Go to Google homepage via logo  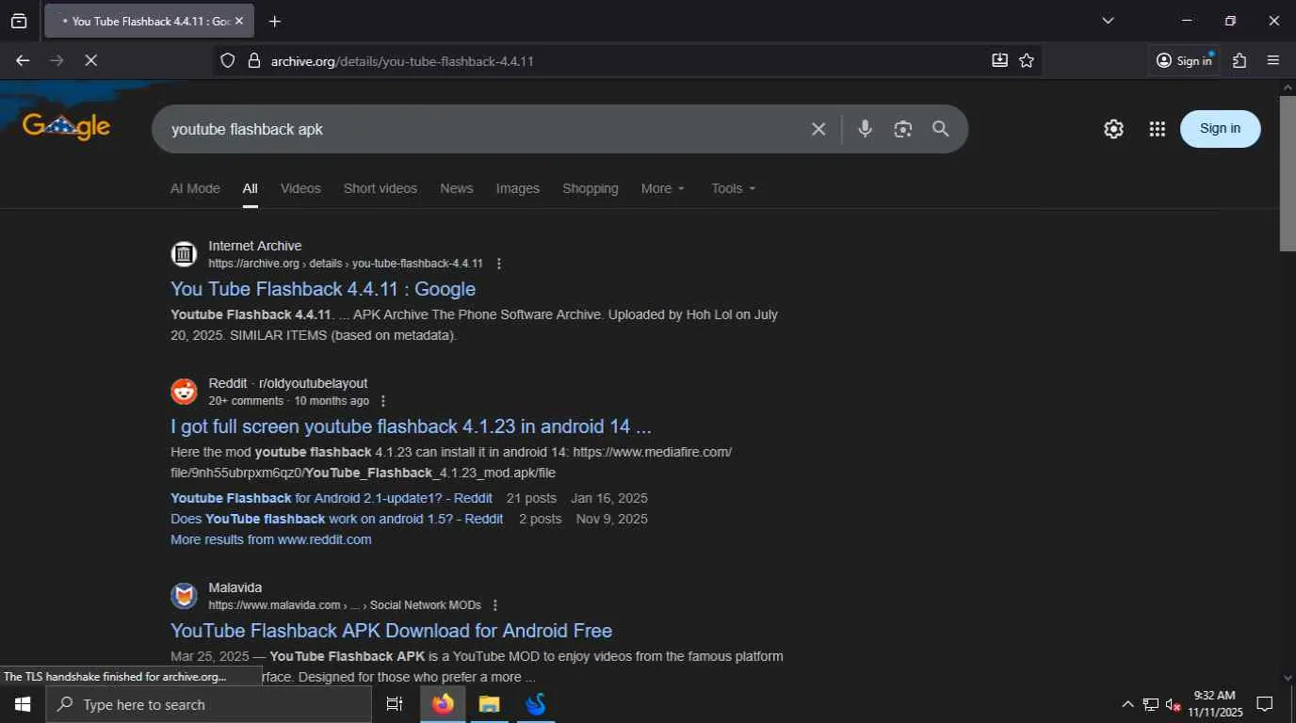point(66,127)
